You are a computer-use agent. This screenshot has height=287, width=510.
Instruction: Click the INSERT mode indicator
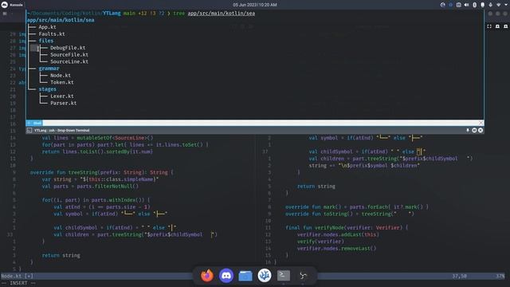[x=18, y=283]
